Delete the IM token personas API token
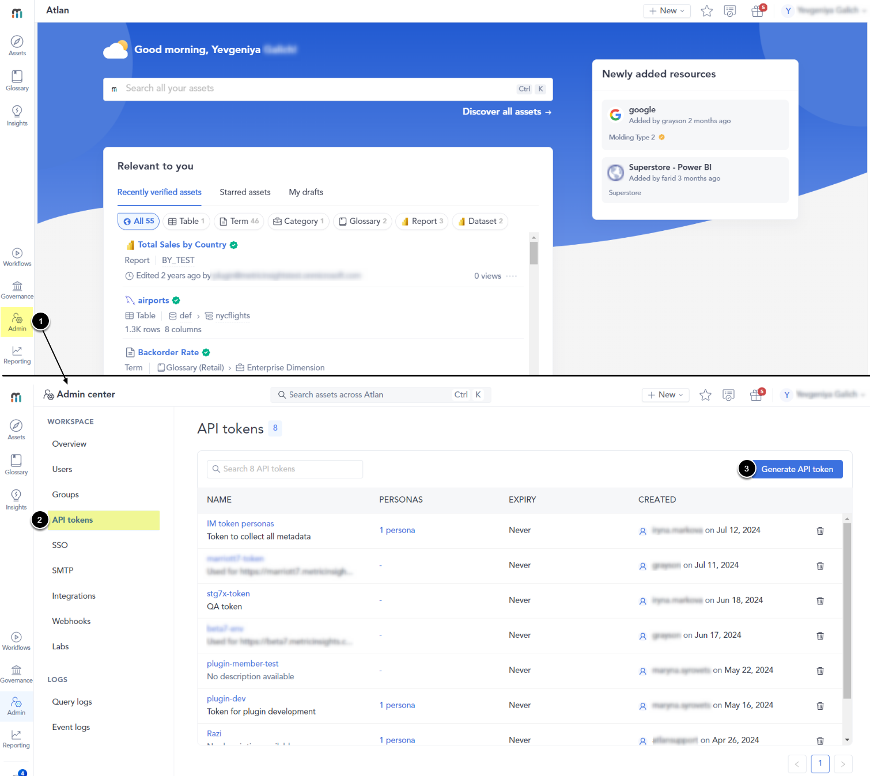Viewport: 870px width, 776px height. [820, 531]
